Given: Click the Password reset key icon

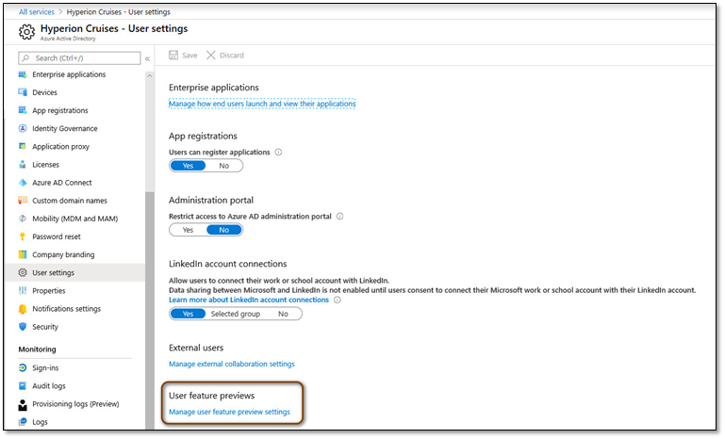Looking at the screenshot, I should 23,236.
